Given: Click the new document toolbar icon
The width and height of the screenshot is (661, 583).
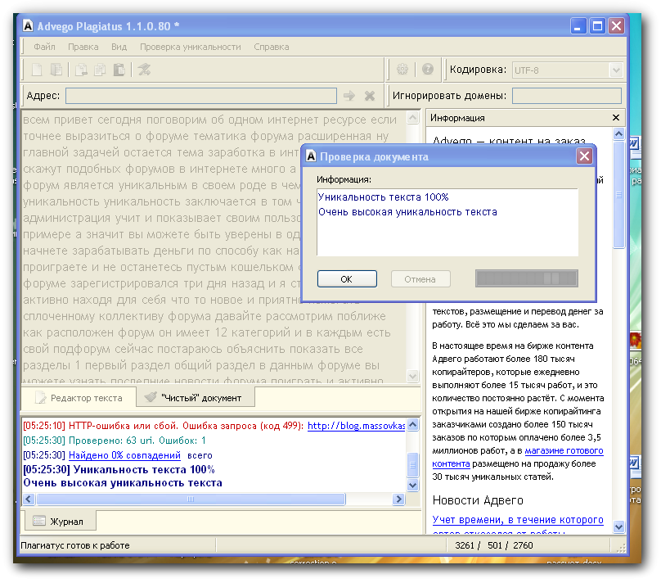Looking at the screenshot, I should pyautogui.click(x=37, y=70).
